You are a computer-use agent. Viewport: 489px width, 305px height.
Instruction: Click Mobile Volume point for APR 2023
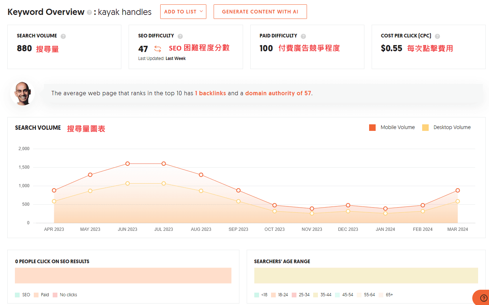[54, 190]
